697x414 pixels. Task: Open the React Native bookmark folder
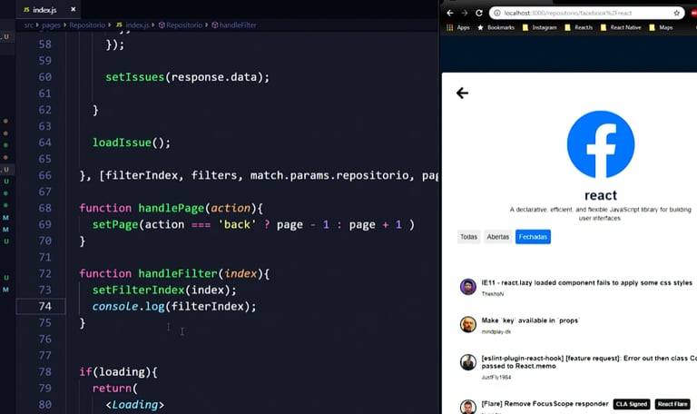[621, 27]
